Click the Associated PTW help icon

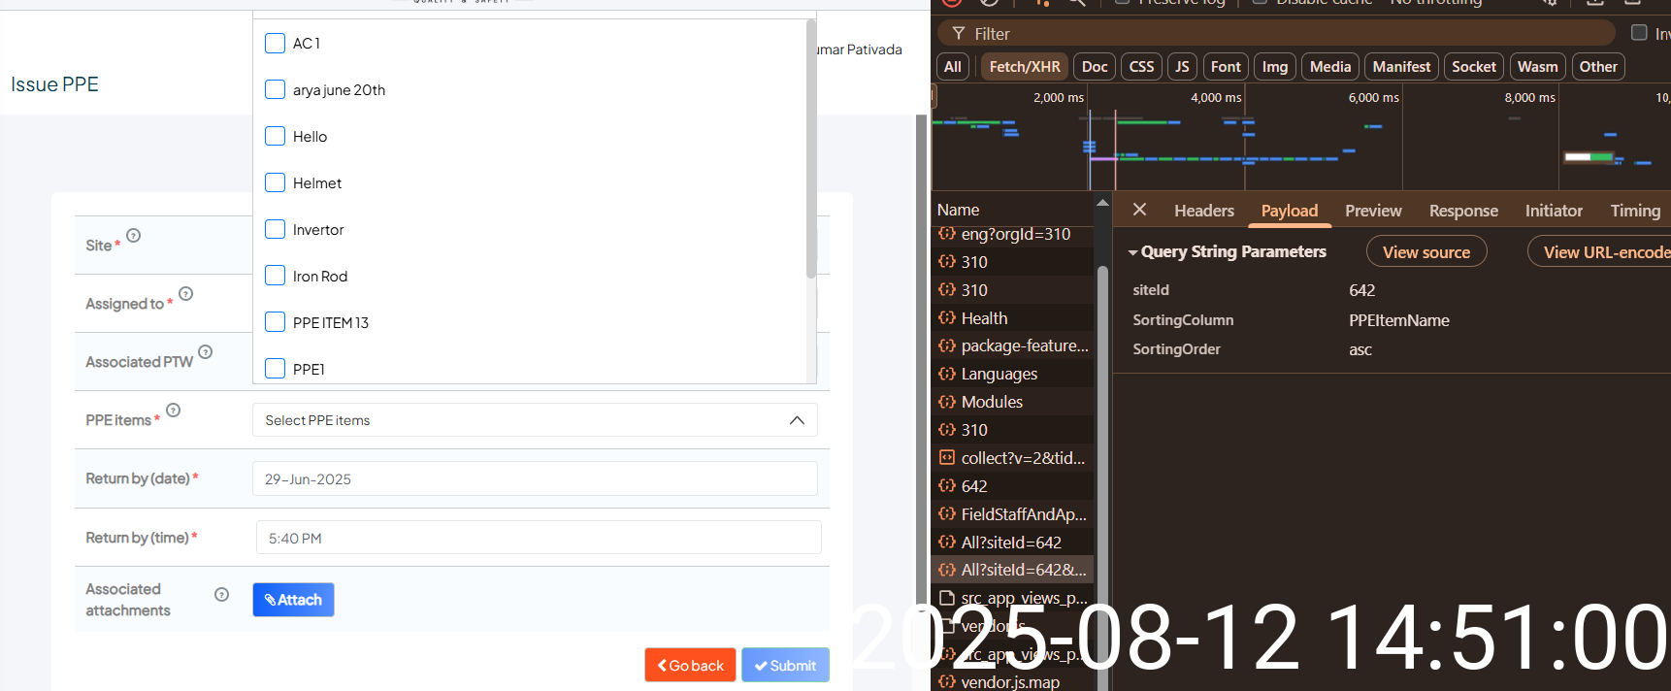[206, 352]
